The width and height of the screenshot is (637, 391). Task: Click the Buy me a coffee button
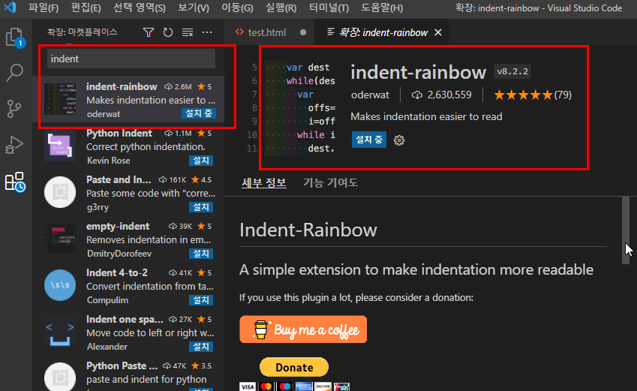tap(303, 329)
